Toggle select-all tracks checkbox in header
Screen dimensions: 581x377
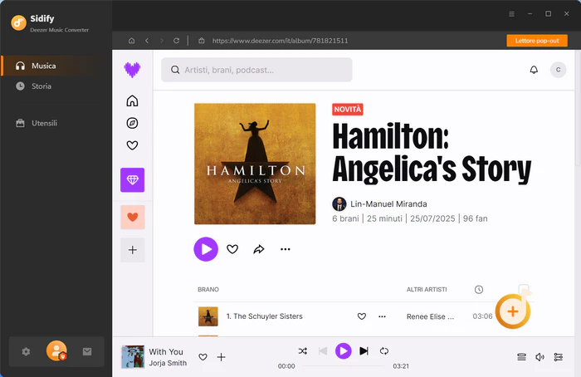pos(524,289)
